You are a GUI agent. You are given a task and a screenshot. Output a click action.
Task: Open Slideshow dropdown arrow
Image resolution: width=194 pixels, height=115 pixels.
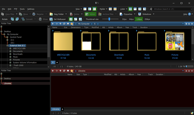pyautogui.click(x=154, y=14)
